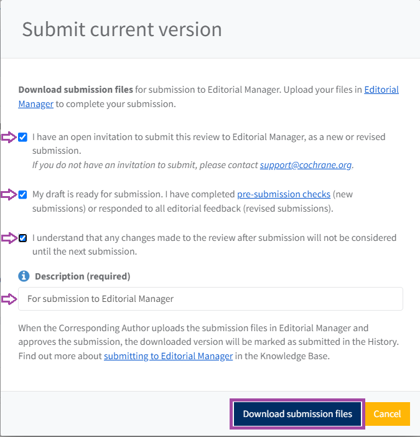
Task: Open the pre-submission checks link
Action: pos(283,194)
